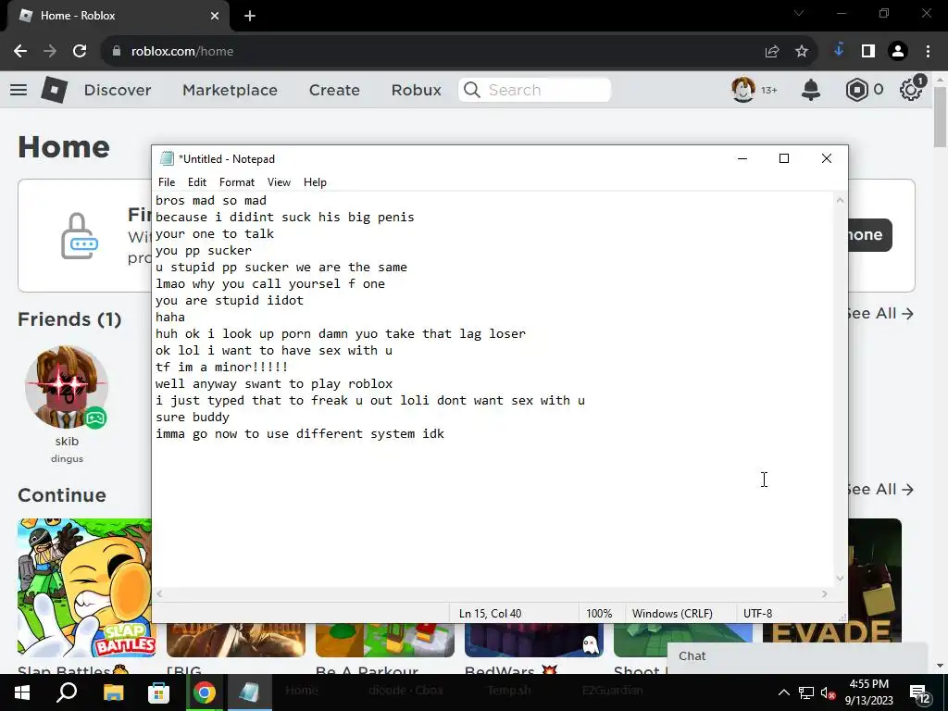Open the network tray icon
The height and width of the screenshot is (711, 948).
(x=806, y=692)
